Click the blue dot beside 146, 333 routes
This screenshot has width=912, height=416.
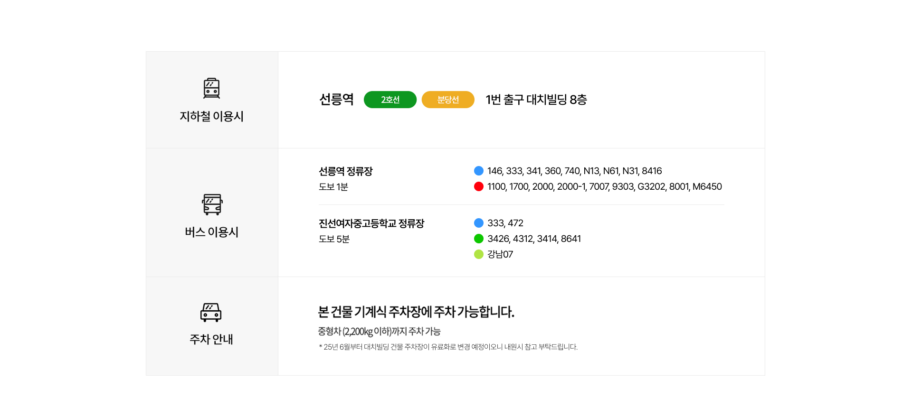point(479,171)
